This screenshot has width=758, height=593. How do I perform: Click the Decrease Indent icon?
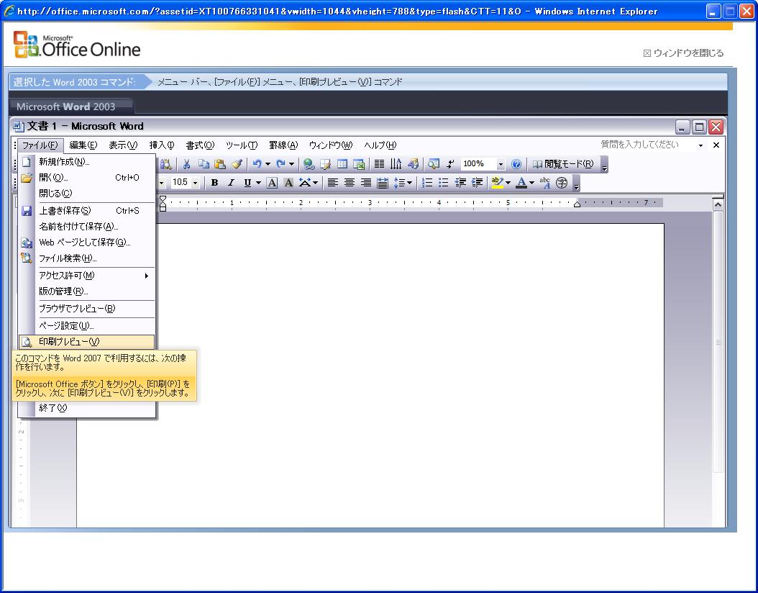pos(460,182)
